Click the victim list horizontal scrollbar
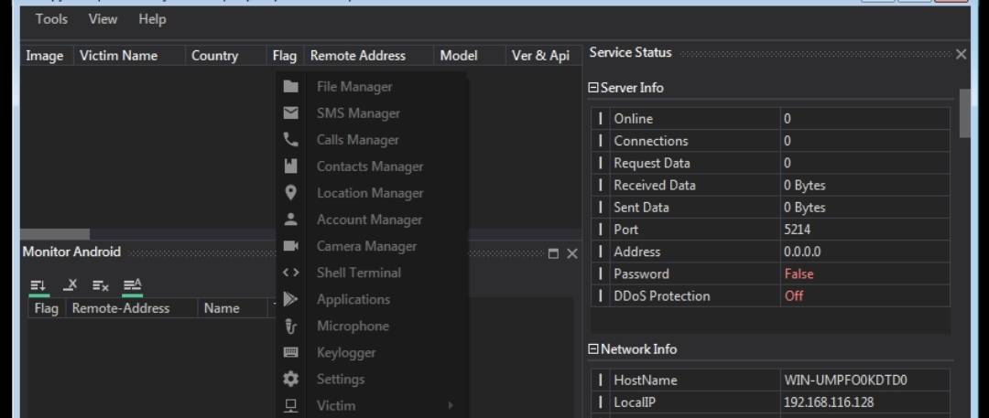The height and width of the screenshot is (418, 989). pos(55,234)
